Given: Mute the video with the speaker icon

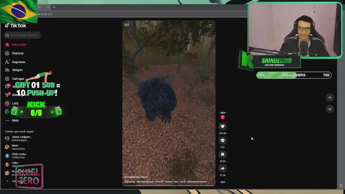Looking at the screenshot, I should click(x=127, y=25).
